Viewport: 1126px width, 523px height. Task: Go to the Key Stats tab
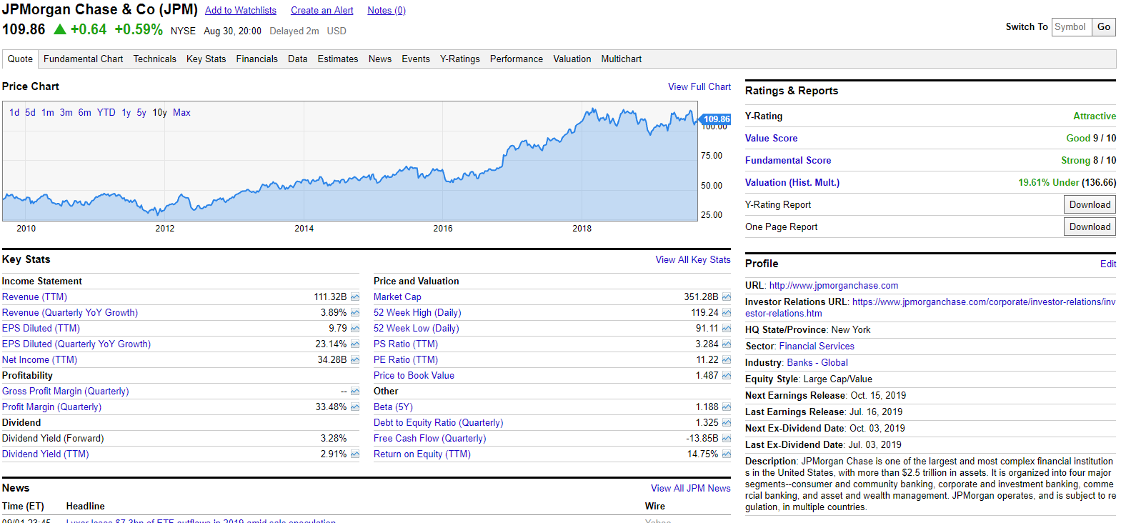point(206,59)
